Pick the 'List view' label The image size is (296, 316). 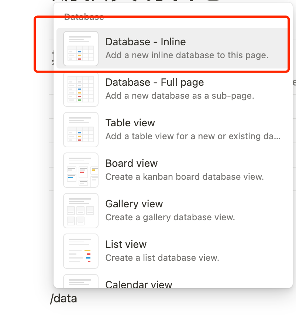126,245
